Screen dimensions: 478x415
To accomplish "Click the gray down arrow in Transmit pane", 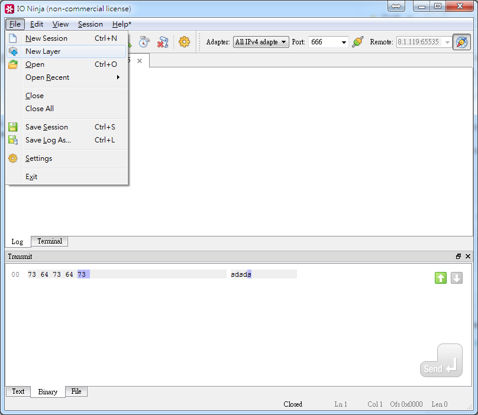I will [x=456, y=278].
